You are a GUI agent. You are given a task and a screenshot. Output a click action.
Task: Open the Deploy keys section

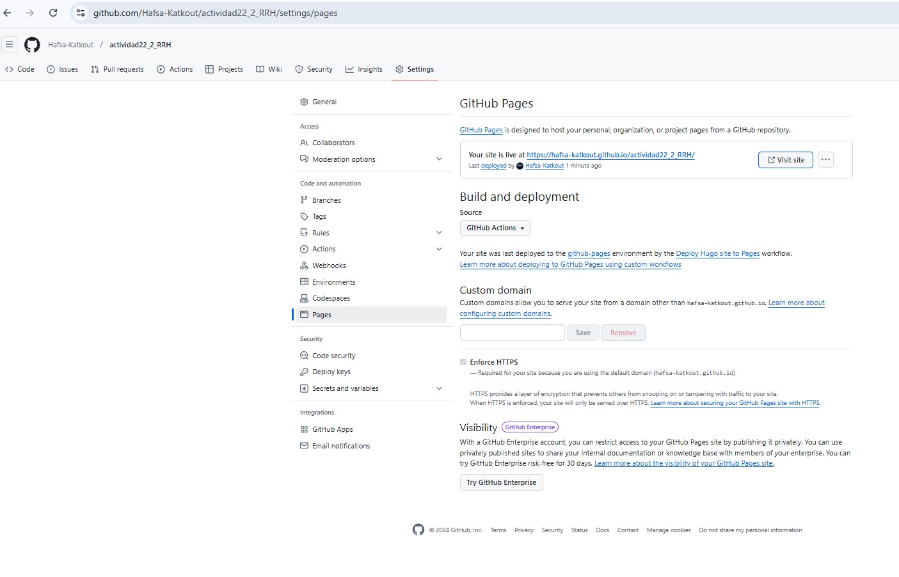(x=331, y=372)
